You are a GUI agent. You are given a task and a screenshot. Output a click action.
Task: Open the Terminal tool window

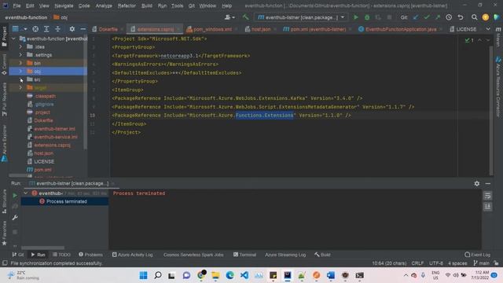pos(244,255)
